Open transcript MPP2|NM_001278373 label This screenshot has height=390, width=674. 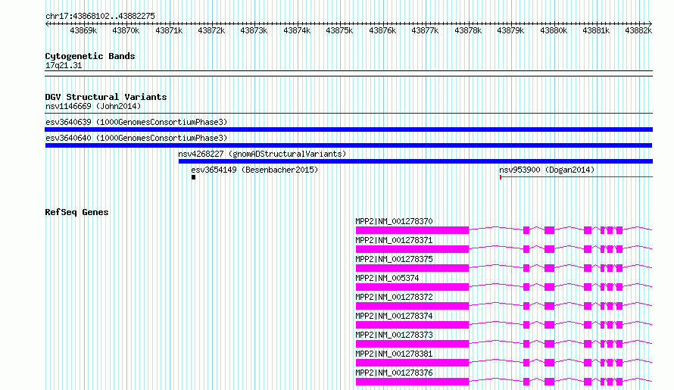coord(394,335)
